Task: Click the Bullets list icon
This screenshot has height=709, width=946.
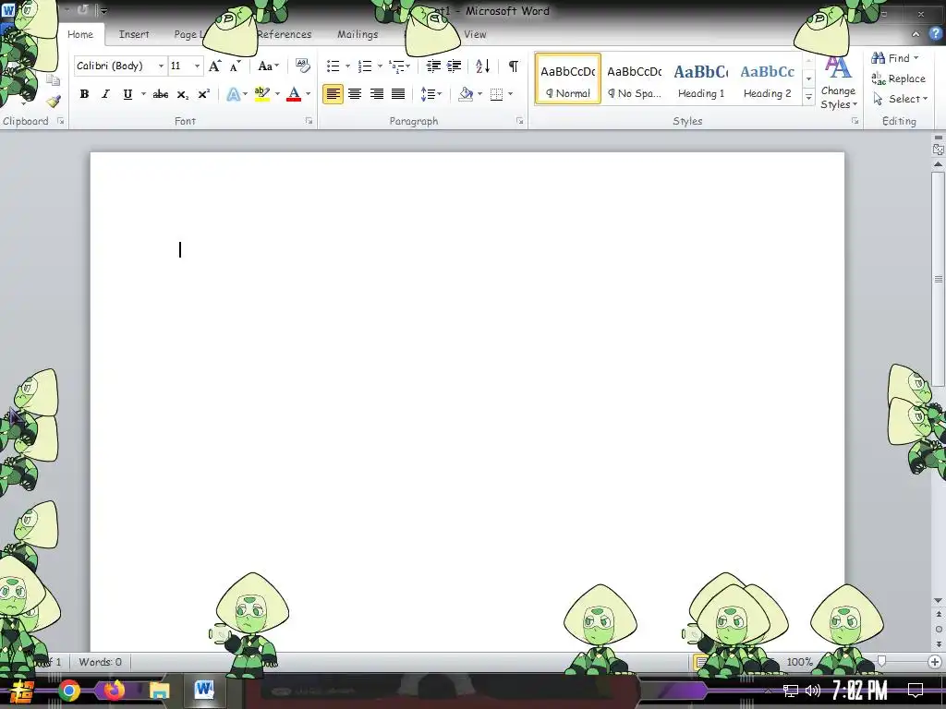Action: point(333,66)
